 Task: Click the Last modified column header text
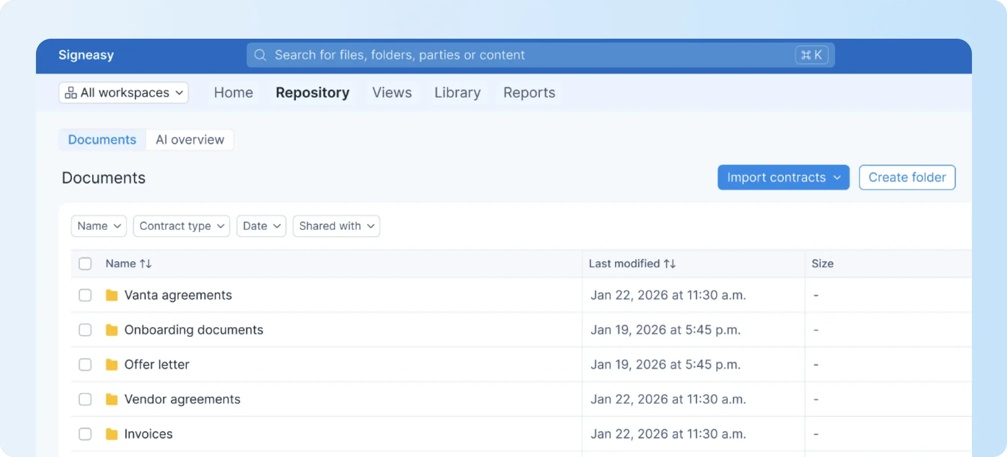(x=624, y=264)
